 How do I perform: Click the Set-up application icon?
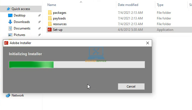49,30
